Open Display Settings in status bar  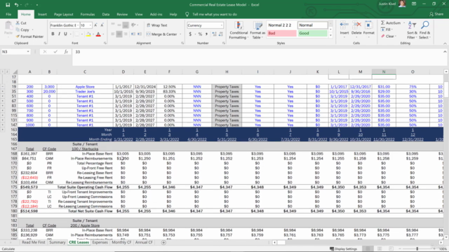click(343, 249)
